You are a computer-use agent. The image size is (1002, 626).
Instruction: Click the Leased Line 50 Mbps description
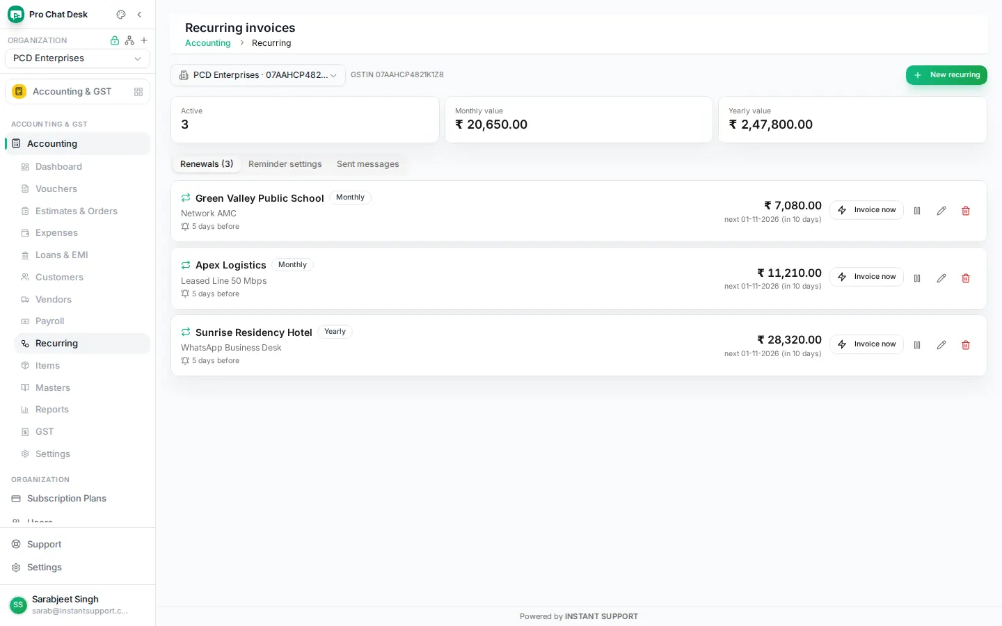pyautogui.click(x=223, y=281)
